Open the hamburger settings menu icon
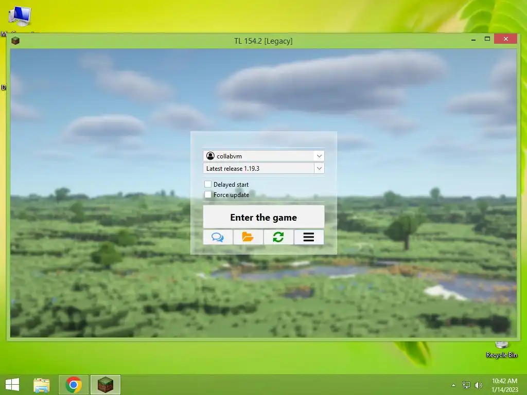Viewport: 527px width, 395px height. click(x=309, y=237)
